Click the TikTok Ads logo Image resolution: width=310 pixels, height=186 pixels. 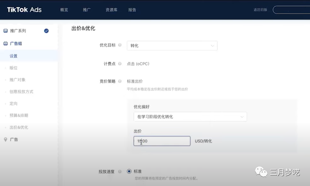pos(24,10)
